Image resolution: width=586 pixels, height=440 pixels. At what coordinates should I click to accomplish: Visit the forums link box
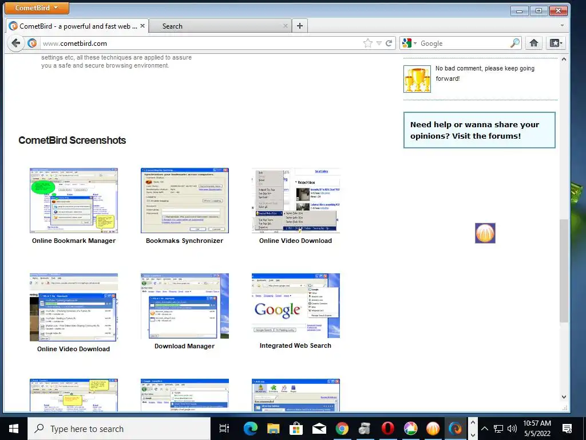click(480, 130)
